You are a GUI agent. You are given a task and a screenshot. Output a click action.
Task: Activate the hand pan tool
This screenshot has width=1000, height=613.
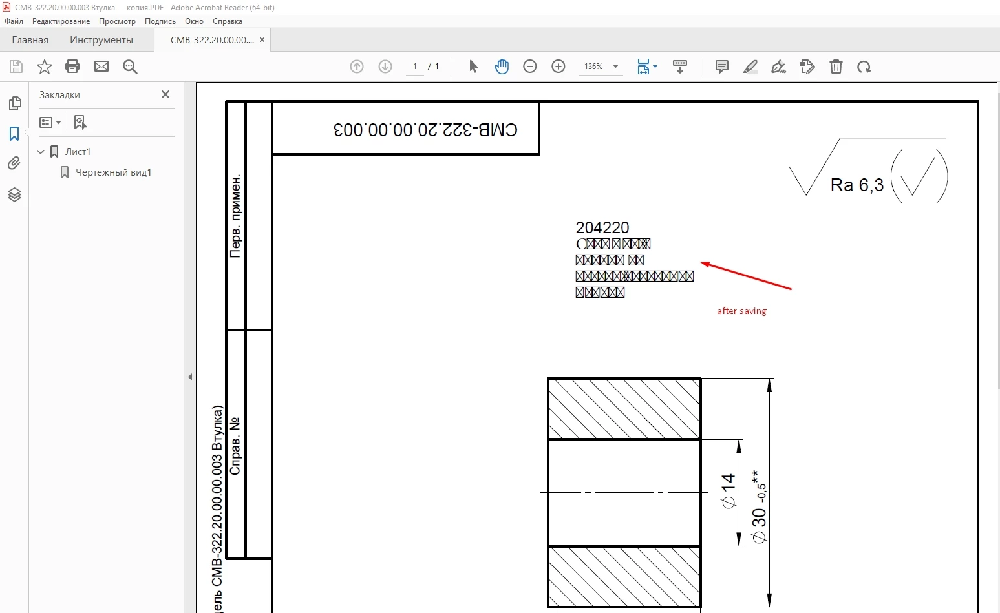point(502,67)
